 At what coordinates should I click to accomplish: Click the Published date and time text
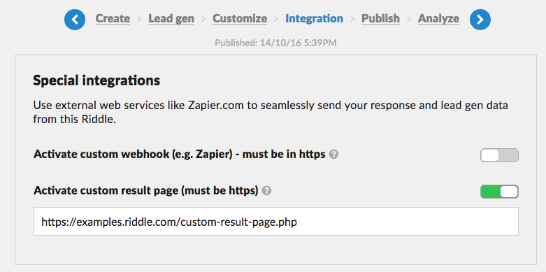pos(275,43)
